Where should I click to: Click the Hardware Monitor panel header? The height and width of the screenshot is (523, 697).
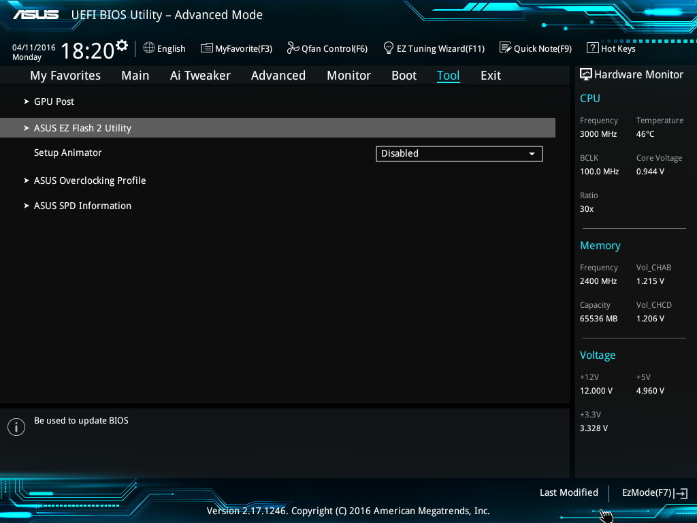click(631, 75)
